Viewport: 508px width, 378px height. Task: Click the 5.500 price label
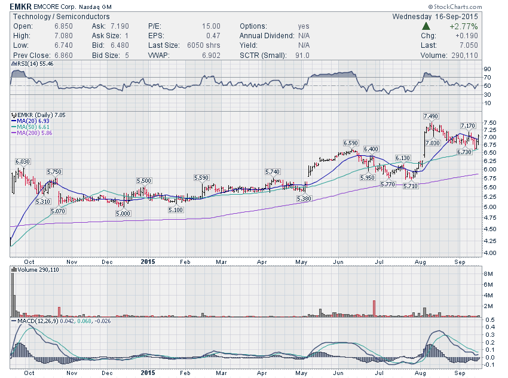point(144,180)
